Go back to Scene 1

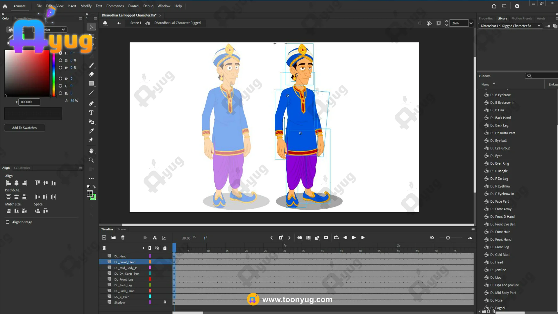pyautogui.click(x=135, y=23)
